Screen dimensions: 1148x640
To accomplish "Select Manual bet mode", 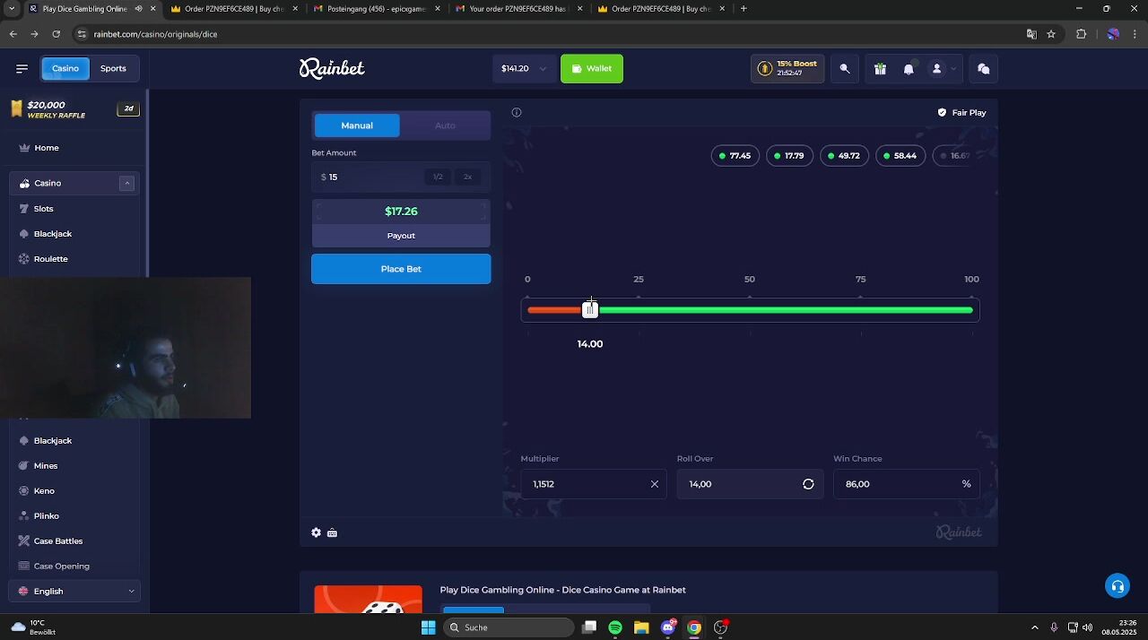I will (357, 125).
